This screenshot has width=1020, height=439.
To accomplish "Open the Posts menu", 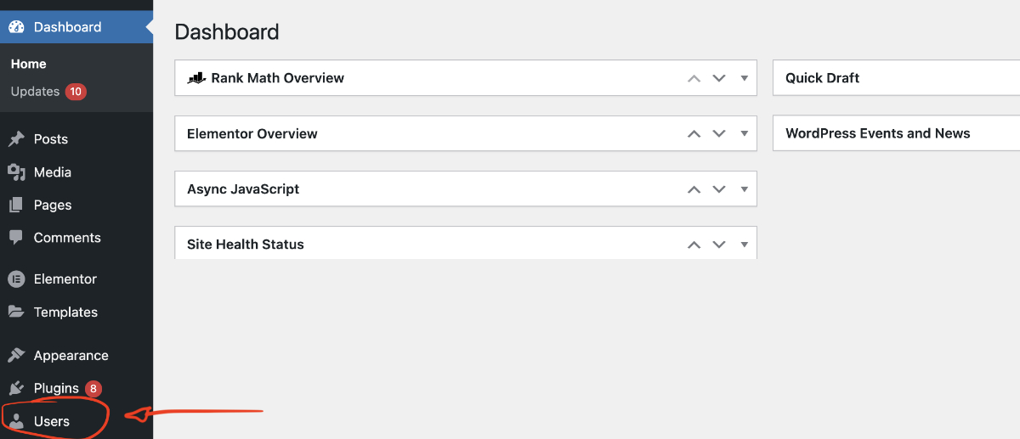I will (x=76, y=139).
